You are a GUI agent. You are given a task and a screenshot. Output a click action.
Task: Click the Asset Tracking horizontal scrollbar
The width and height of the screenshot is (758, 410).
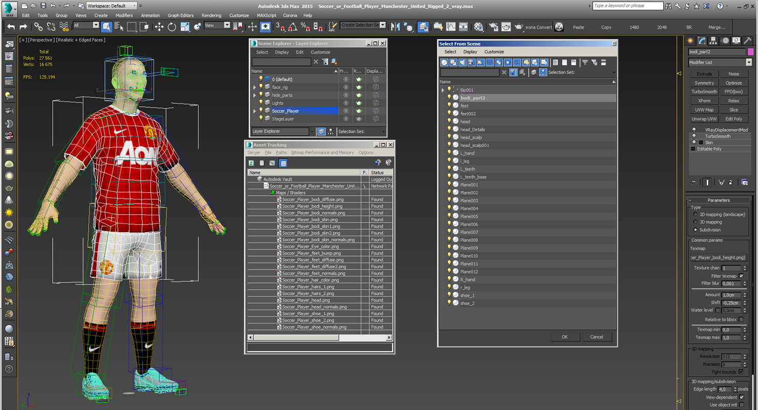(x=319, y=338)
